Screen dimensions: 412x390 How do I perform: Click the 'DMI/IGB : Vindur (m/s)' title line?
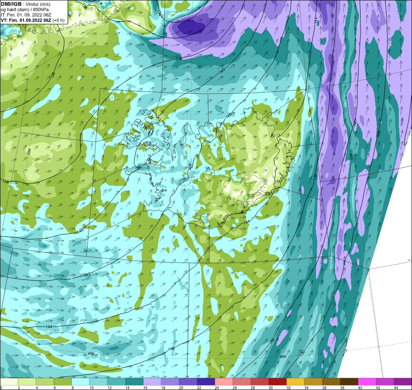tap(26, 4)
